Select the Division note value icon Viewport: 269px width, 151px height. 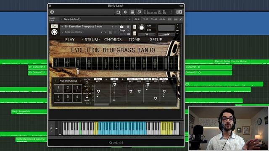pos(87,97)
